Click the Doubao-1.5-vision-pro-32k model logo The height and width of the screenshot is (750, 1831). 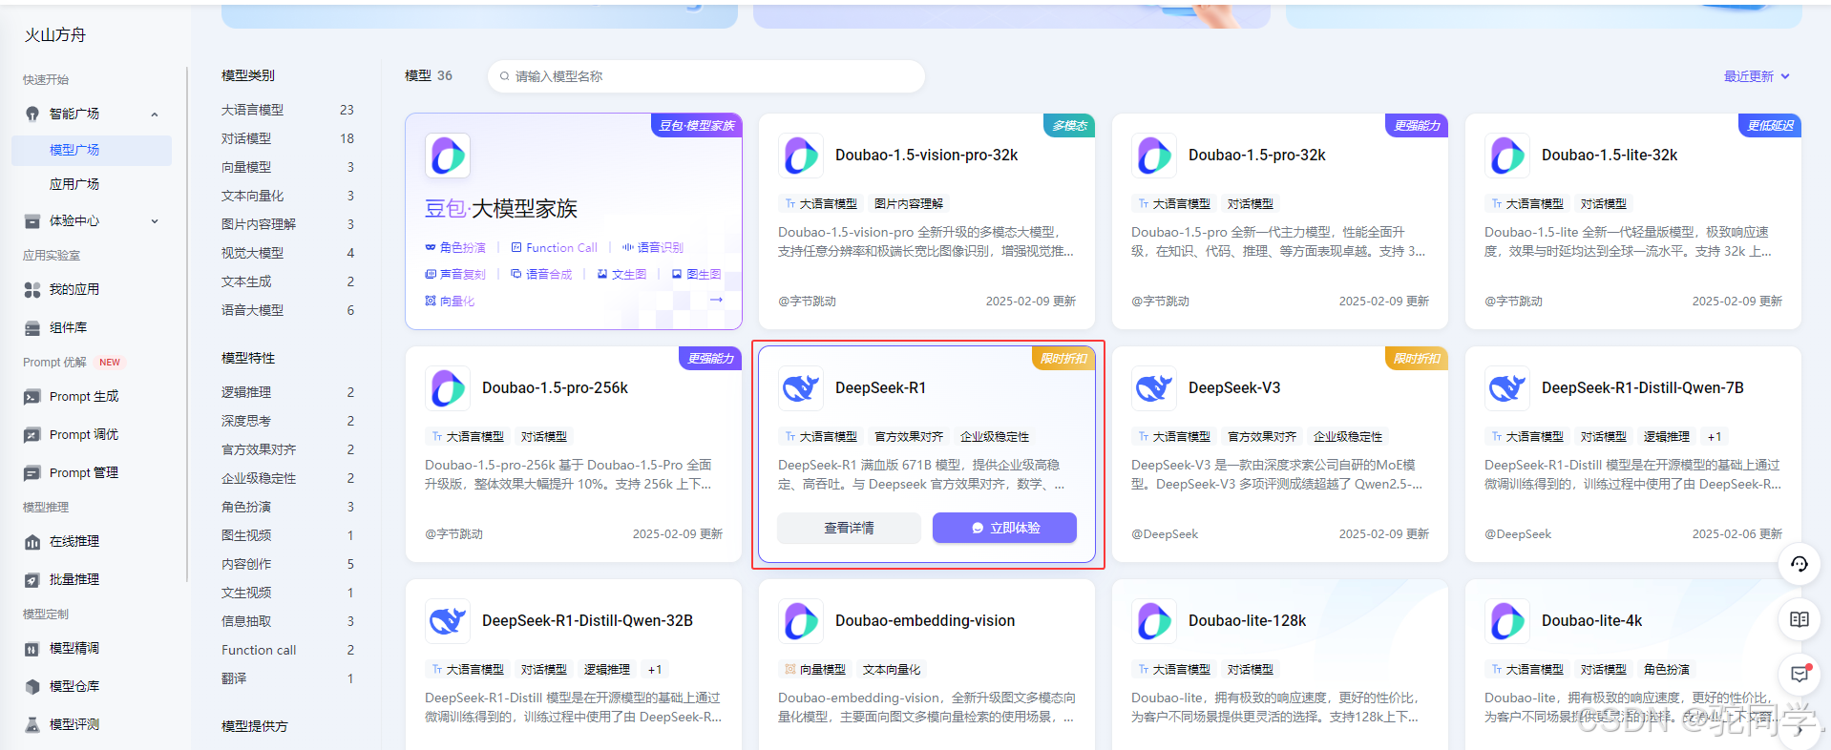(x=801, y=156)
